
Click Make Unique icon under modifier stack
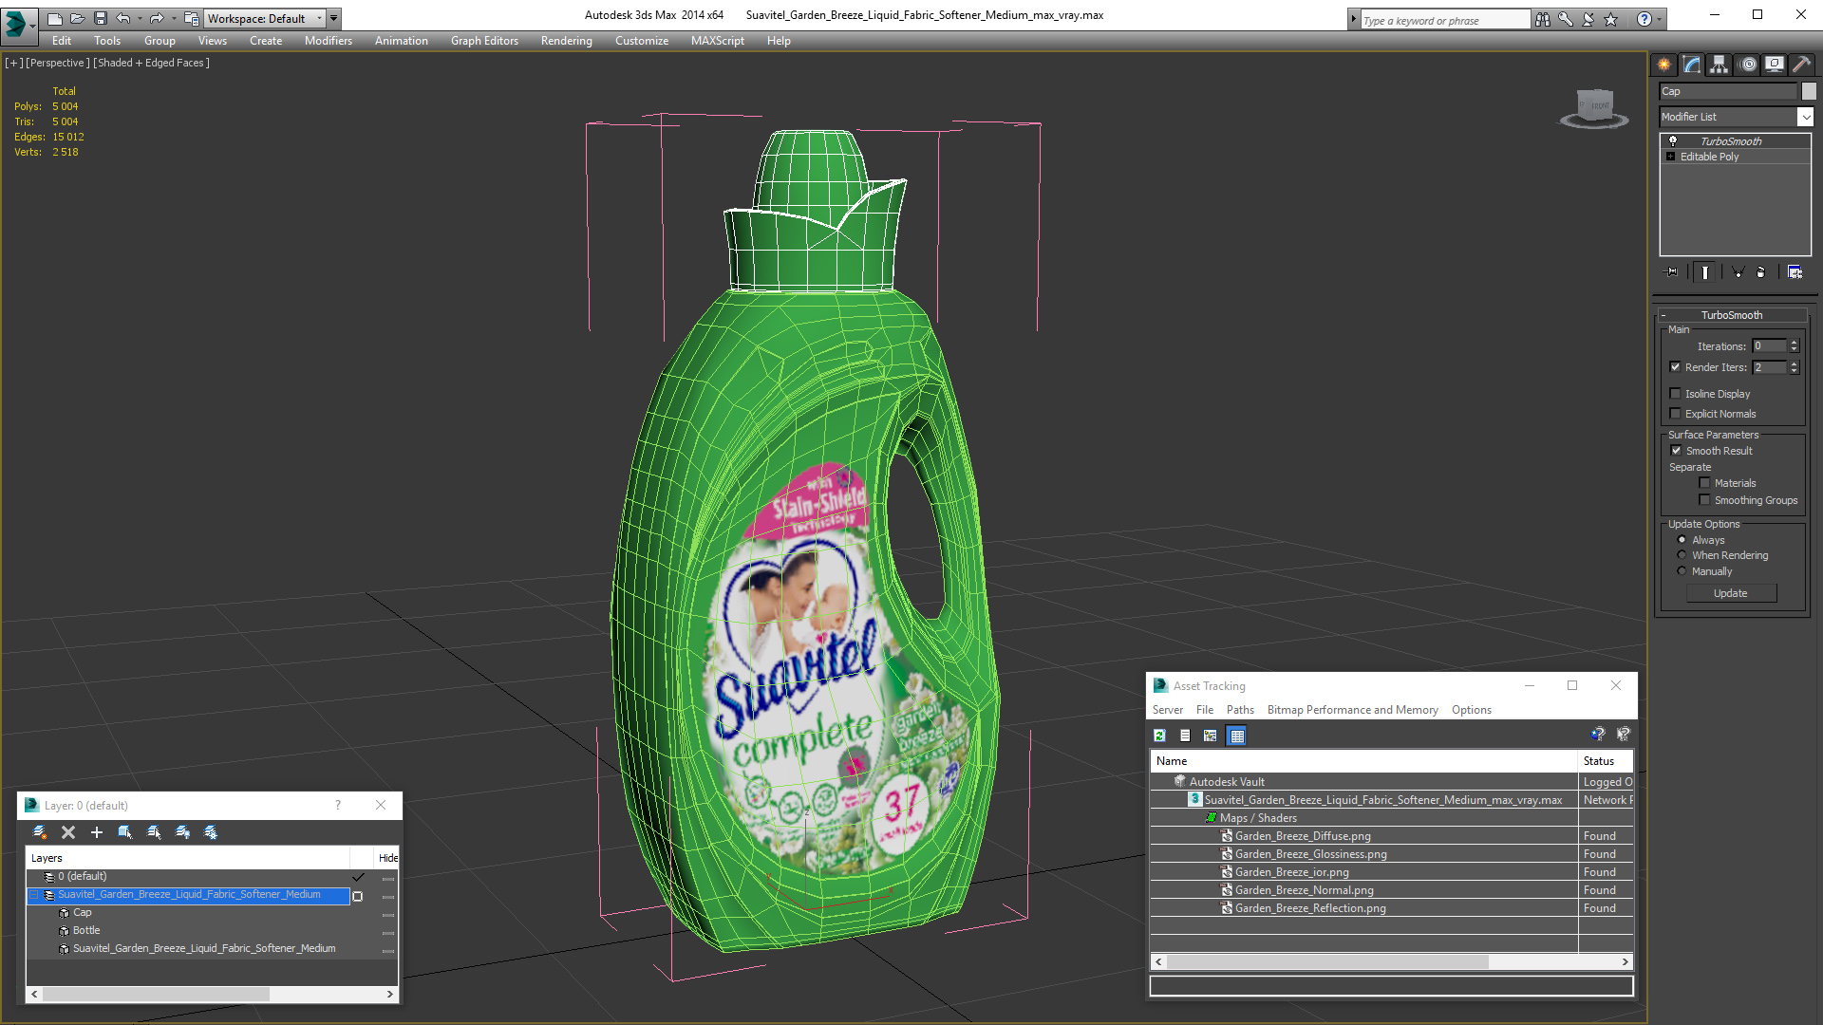pyautogui.click(x=1738, y=272)
